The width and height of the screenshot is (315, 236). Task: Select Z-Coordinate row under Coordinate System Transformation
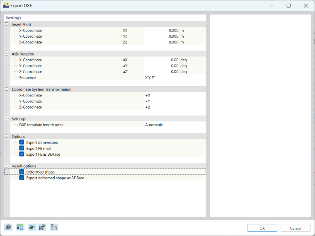[x=108, y=107]
